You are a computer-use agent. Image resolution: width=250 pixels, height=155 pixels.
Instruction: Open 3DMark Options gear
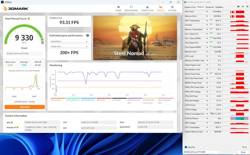(x=172, y=9)
